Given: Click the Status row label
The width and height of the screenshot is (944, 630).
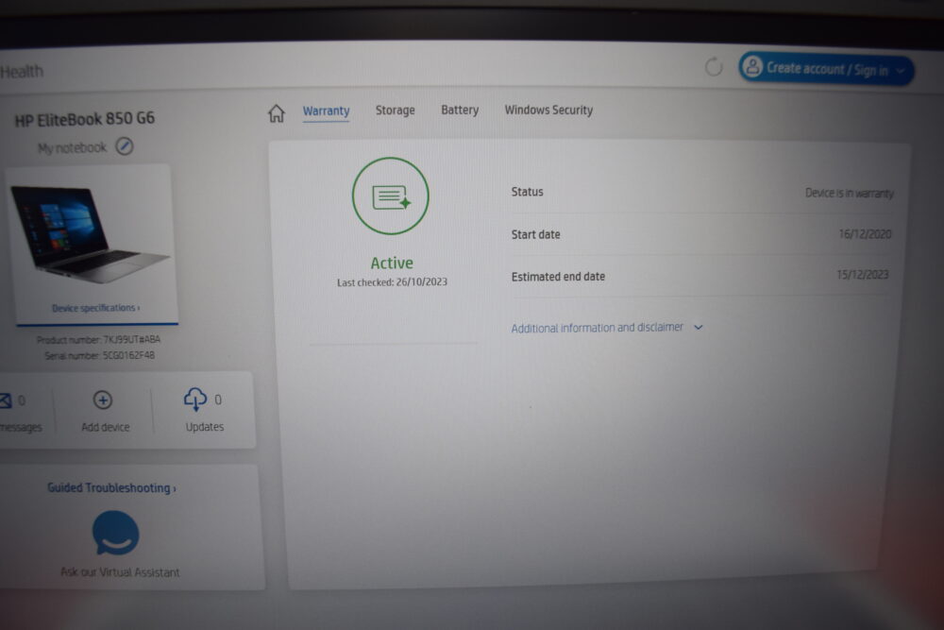Looking at the screenshot, I should click(527, 192).
